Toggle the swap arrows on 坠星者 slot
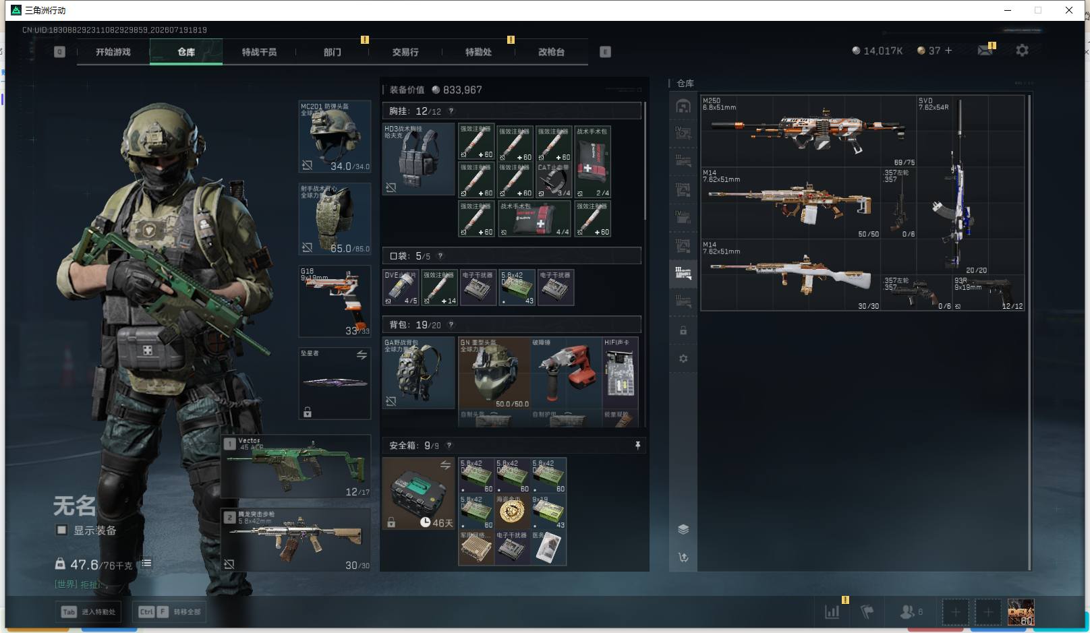Screen dimensions: 1090x633 [362, 355]
